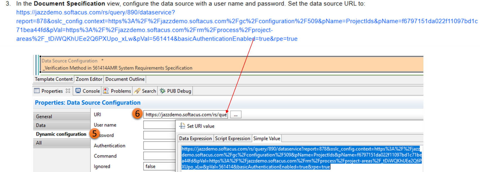The width and height of the screenshot is (480, 172).
Task: Click into the URI input field
Action: [186, 114]
